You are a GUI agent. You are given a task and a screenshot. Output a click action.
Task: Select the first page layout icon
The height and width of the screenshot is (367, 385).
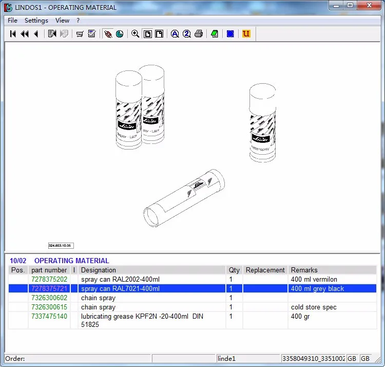pyautogui.click(x=147, y=34)
